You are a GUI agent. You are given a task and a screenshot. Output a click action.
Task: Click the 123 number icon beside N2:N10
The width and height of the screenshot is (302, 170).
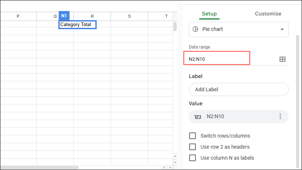click(x=198, y=117)
